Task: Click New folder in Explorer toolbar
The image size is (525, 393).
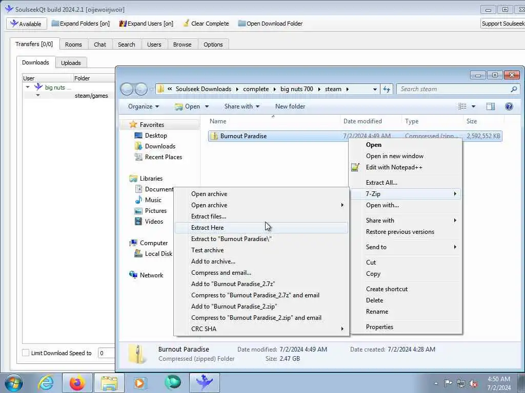Action: (290, 106)
